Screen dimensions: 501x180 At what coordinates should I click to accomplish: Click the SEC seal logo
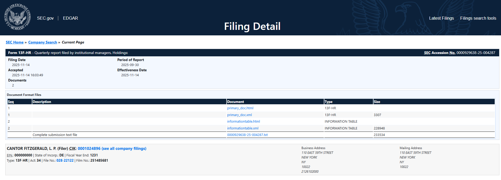[17, 17]
